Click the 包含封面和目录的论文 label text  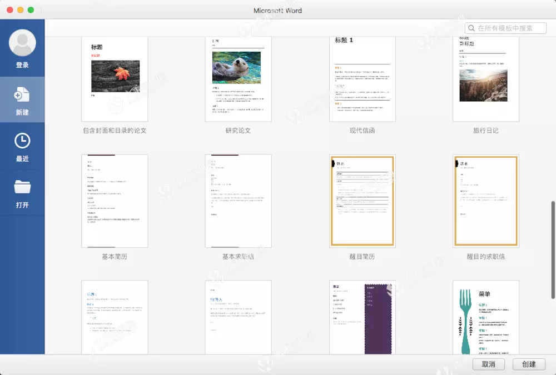tap(115, 131)
